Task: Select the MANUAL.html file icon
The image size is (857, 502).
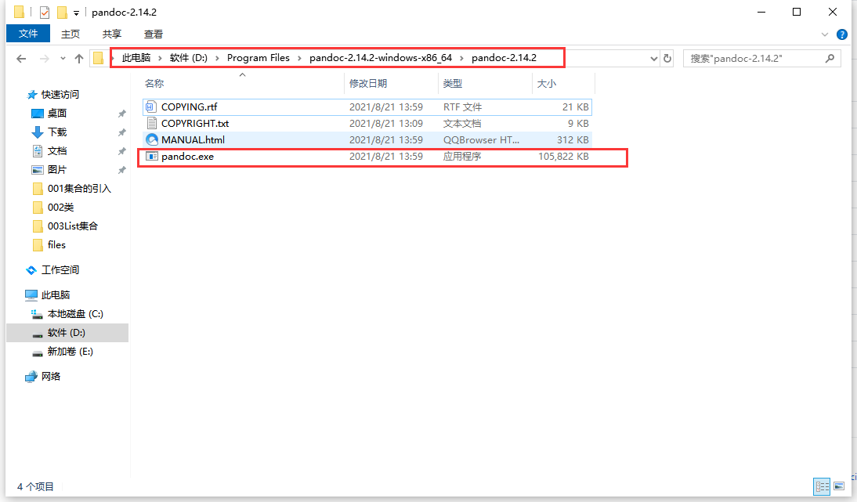Action: click(x=151, y=140)
